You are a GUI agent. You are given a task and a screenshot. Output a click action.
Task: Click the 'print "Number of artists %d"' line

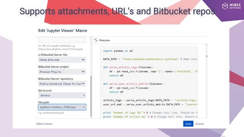[150, 117]
